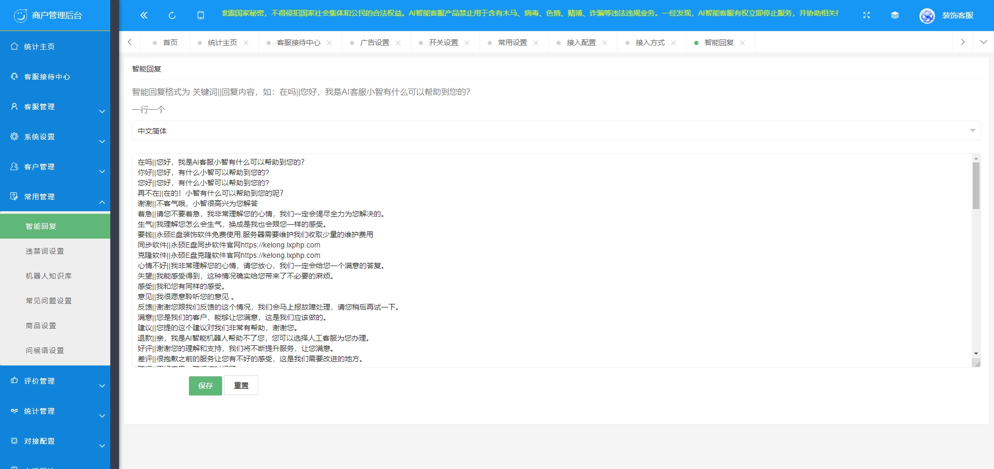Switch to the 开关设置 tab
Screen dimensions: 994x469
443,42
